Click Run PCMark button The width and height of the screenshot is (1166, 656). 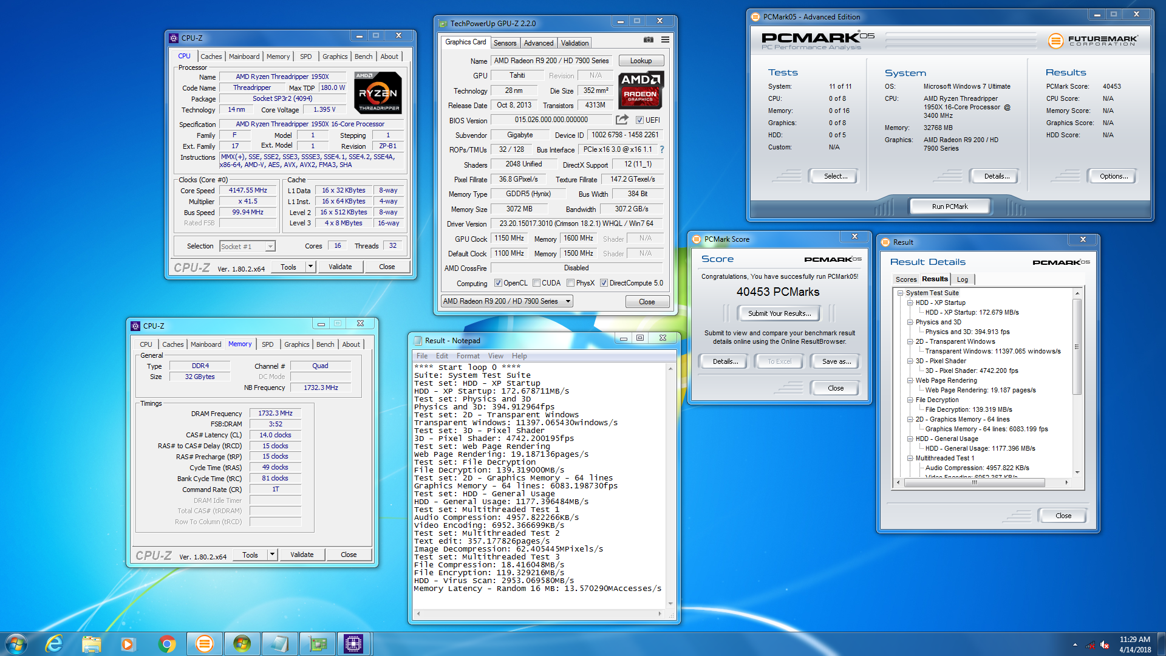pos(950,207)
